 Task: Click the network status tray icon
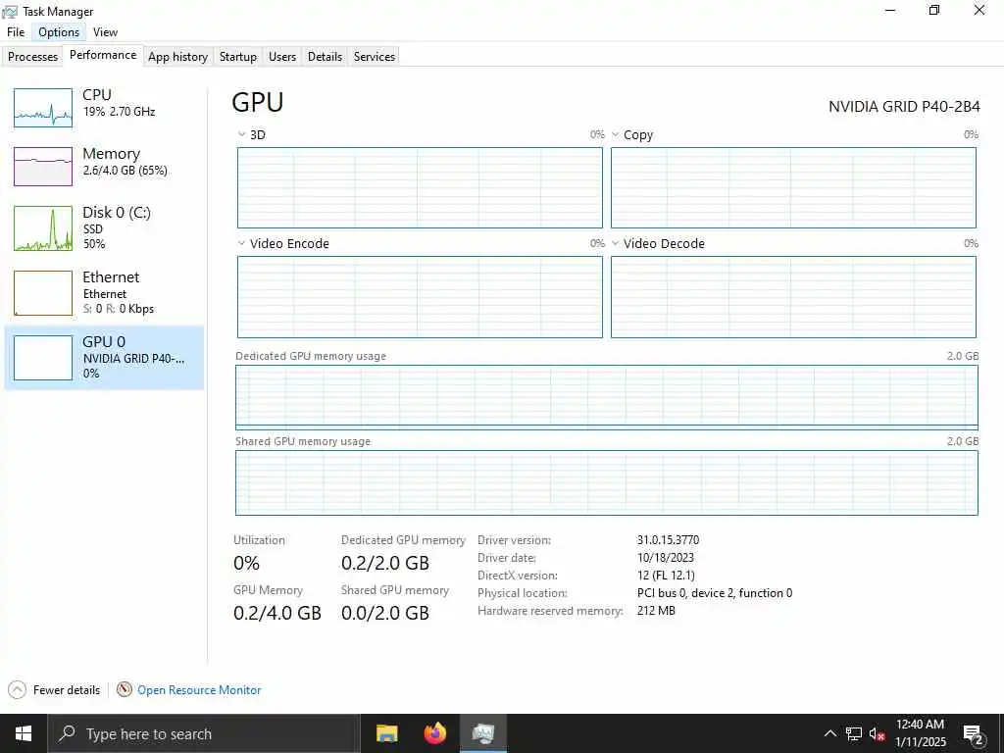point(854,733)
